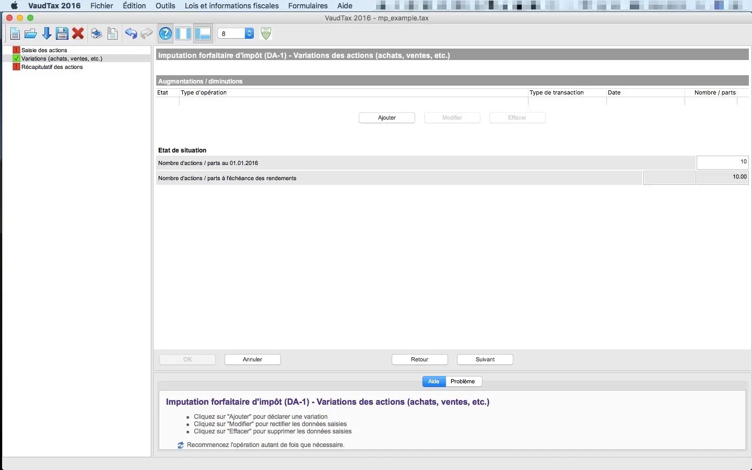Image resolution: width=752 pixels, height=470 pixels.
Task: Click the grey Imputation forfaitaire d'impôt title bar
Action: (452, 55)
